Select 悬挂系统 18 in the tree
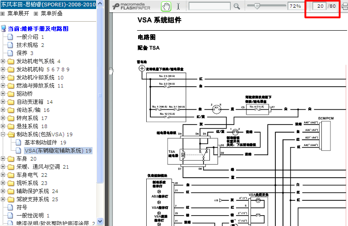The height and width of the screenshot is (226, 348). [32, 126]
